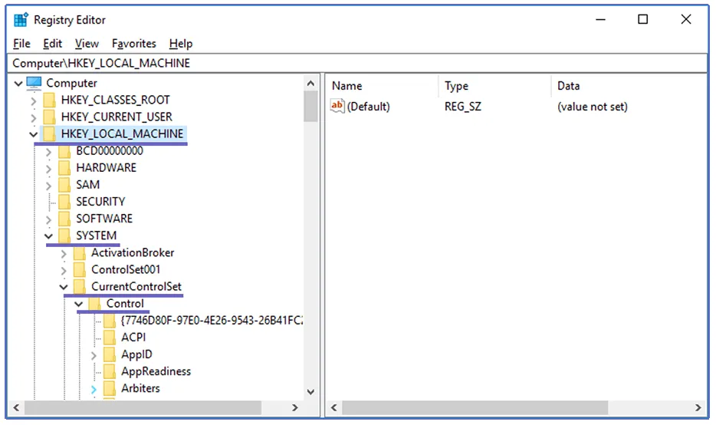Expand HKEY_CURRENT_USER chevron
The height and width of the screenshot is (425, 716).
(33, 117)
